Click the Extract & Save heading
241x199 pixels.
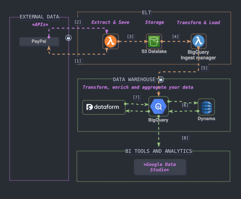pos(110,22)
